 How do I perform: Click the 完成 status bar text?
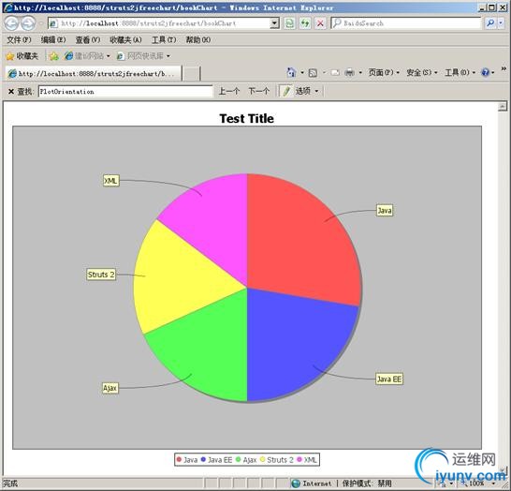pyautogui.click(x=10, y=484)
